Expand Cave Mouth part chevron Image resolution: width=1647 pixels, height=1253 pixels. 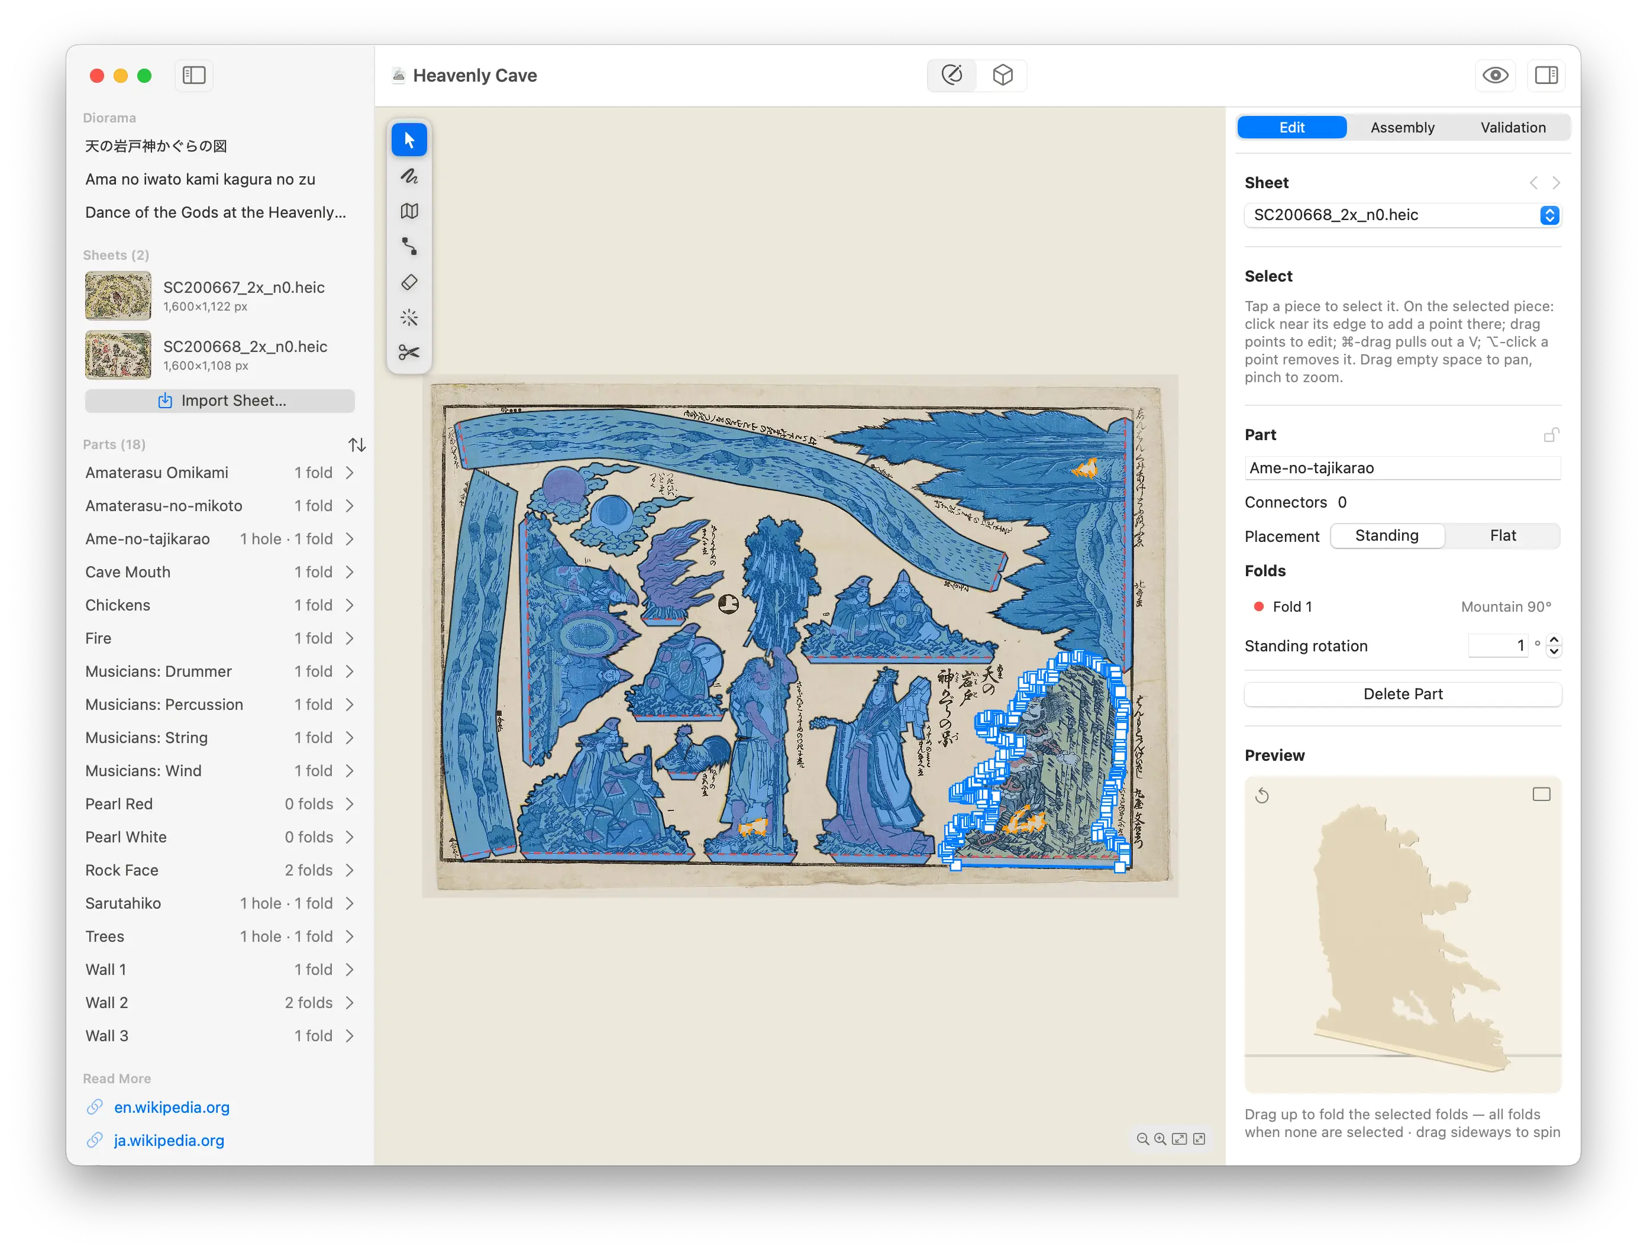[x=350, y=572]
